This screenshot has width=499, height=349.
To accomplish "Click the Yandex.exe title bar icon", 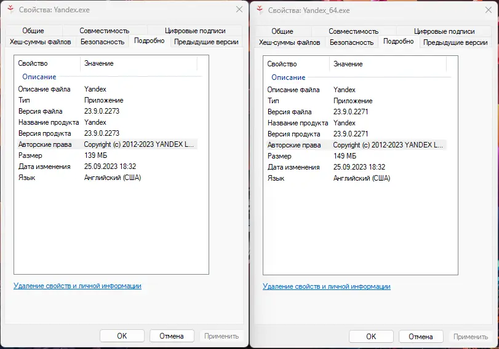I will point(11,10).
